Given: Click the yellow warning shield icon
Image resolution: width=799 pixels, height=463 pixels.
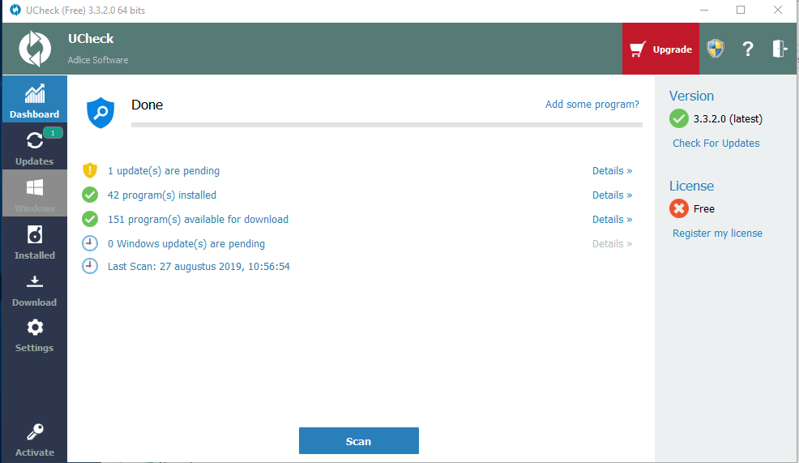Looking at the screenshot, I should (90, 170).
